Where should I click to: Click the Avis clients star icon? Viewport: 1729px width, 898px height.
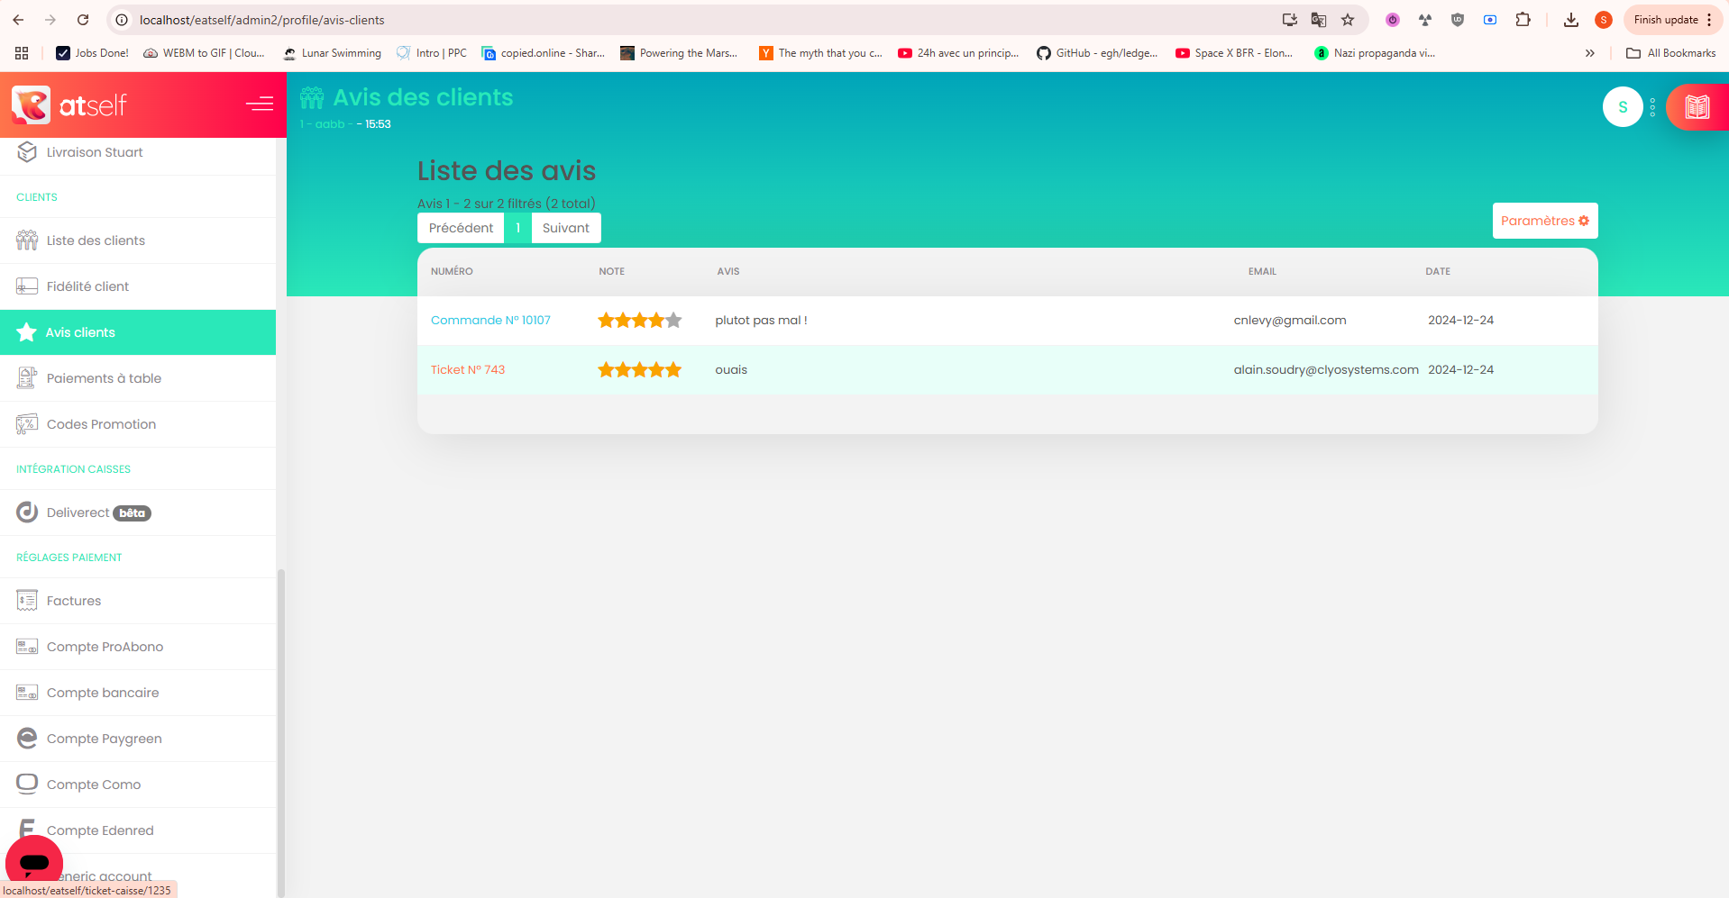coord(27,332)
